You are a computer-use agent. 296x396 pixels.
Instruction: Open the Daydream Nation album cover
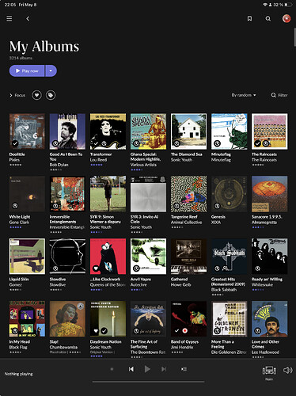pyautogui.click(x=108, y=319)
